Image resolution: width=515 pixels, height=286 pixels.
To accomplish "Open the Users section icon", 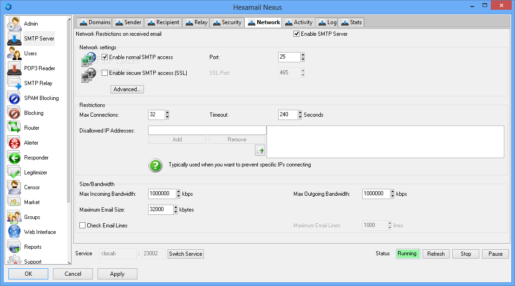I will pyautogui.click(x=14, y=53).
